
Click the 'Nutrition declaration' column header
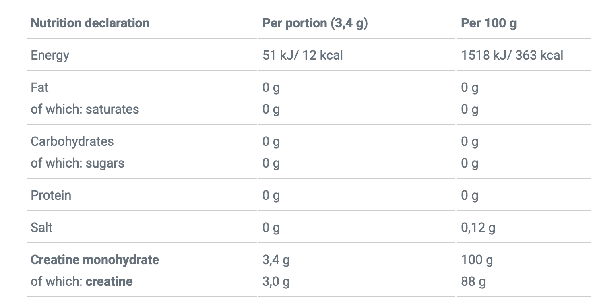tap(90, 23)
